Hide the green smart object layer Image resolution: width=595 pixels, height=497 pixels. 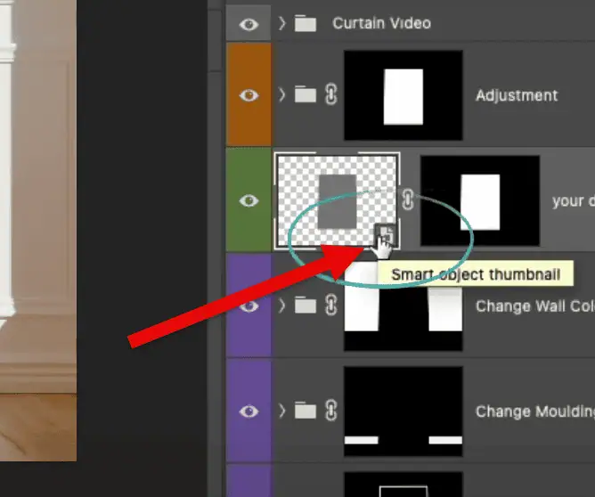pos(249,200)
